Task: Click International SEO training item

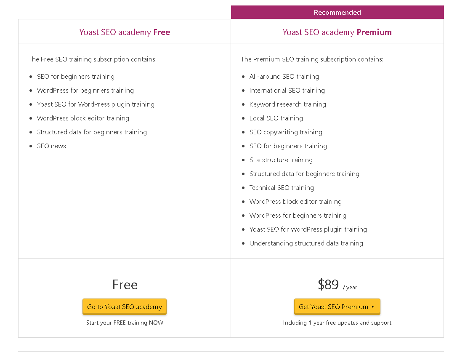Action: pyautogui.click(x=287, y=91)
